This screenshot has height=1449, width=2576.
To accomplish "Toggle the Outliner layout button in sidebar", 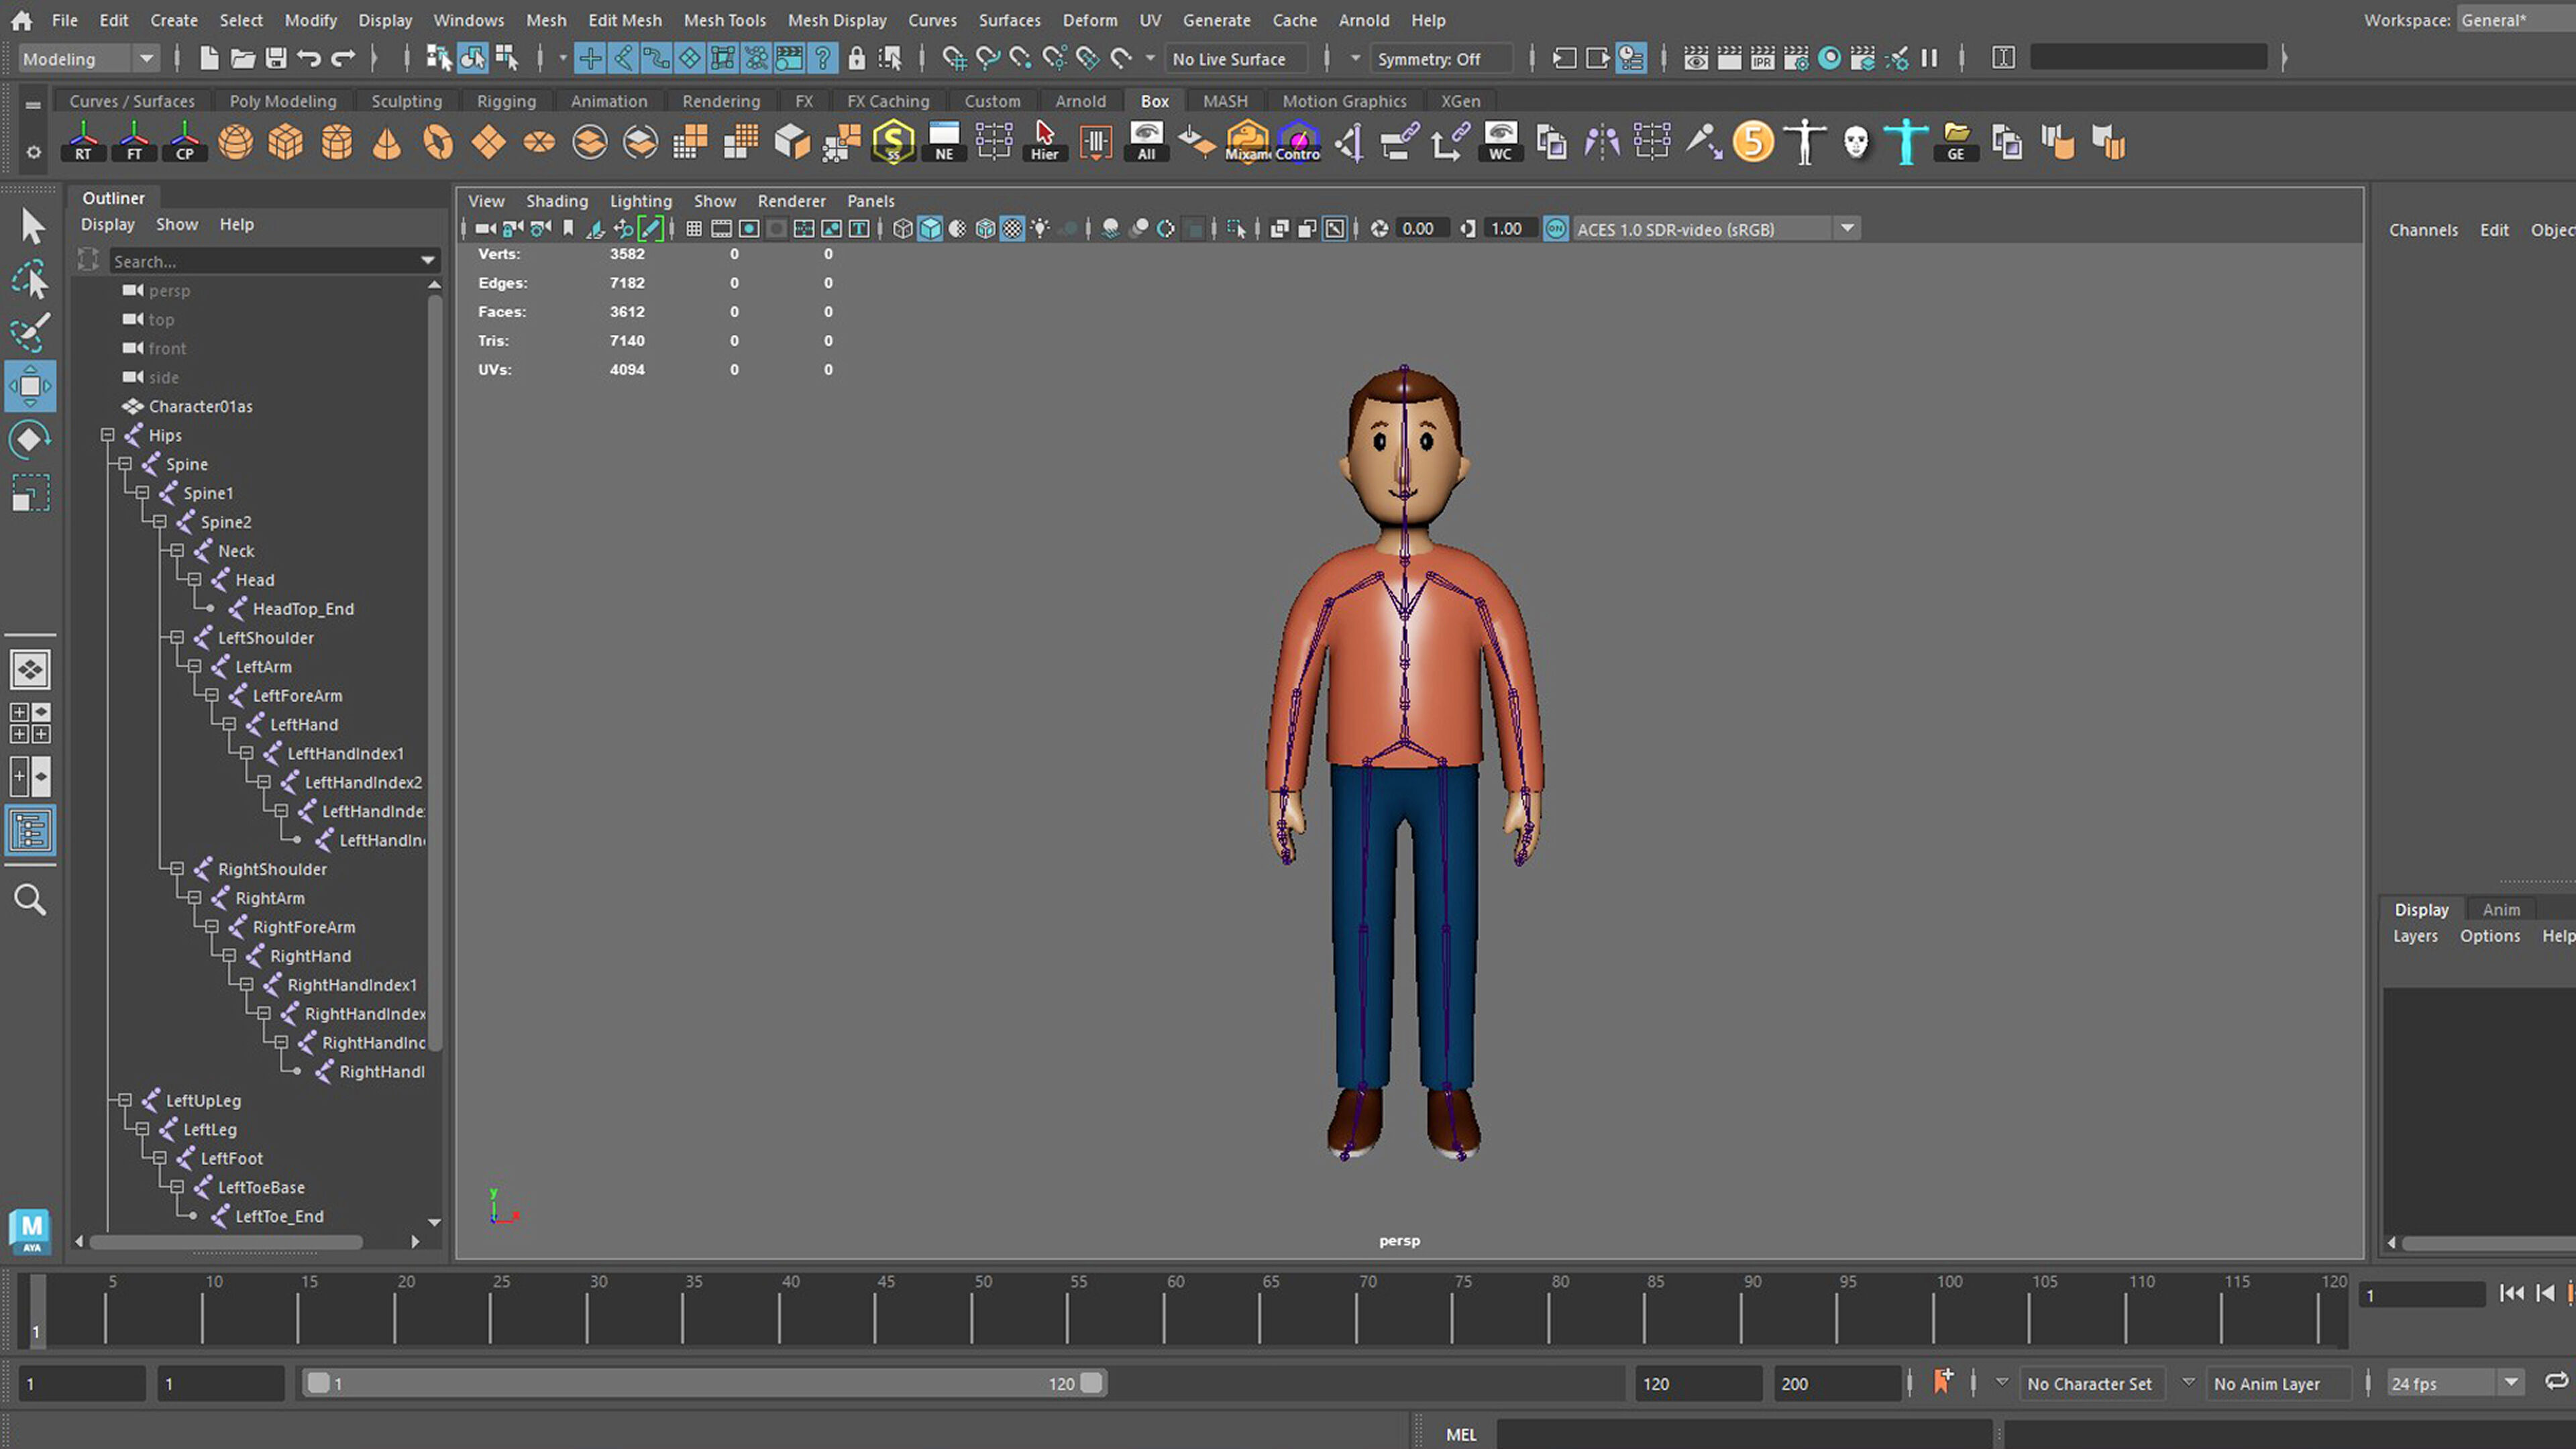I will [x=30, y=830].
